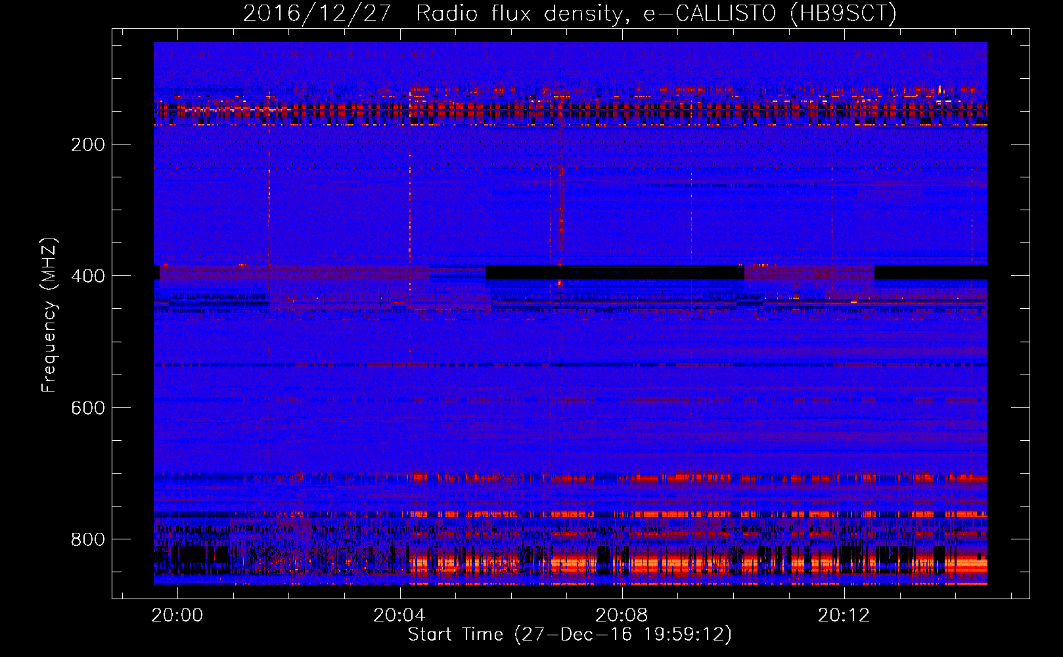Click the time tick label 20:12
Image resolution: width=1063 pixels, height=657 pixels.
pyautogui.click(x=844, y=615)
